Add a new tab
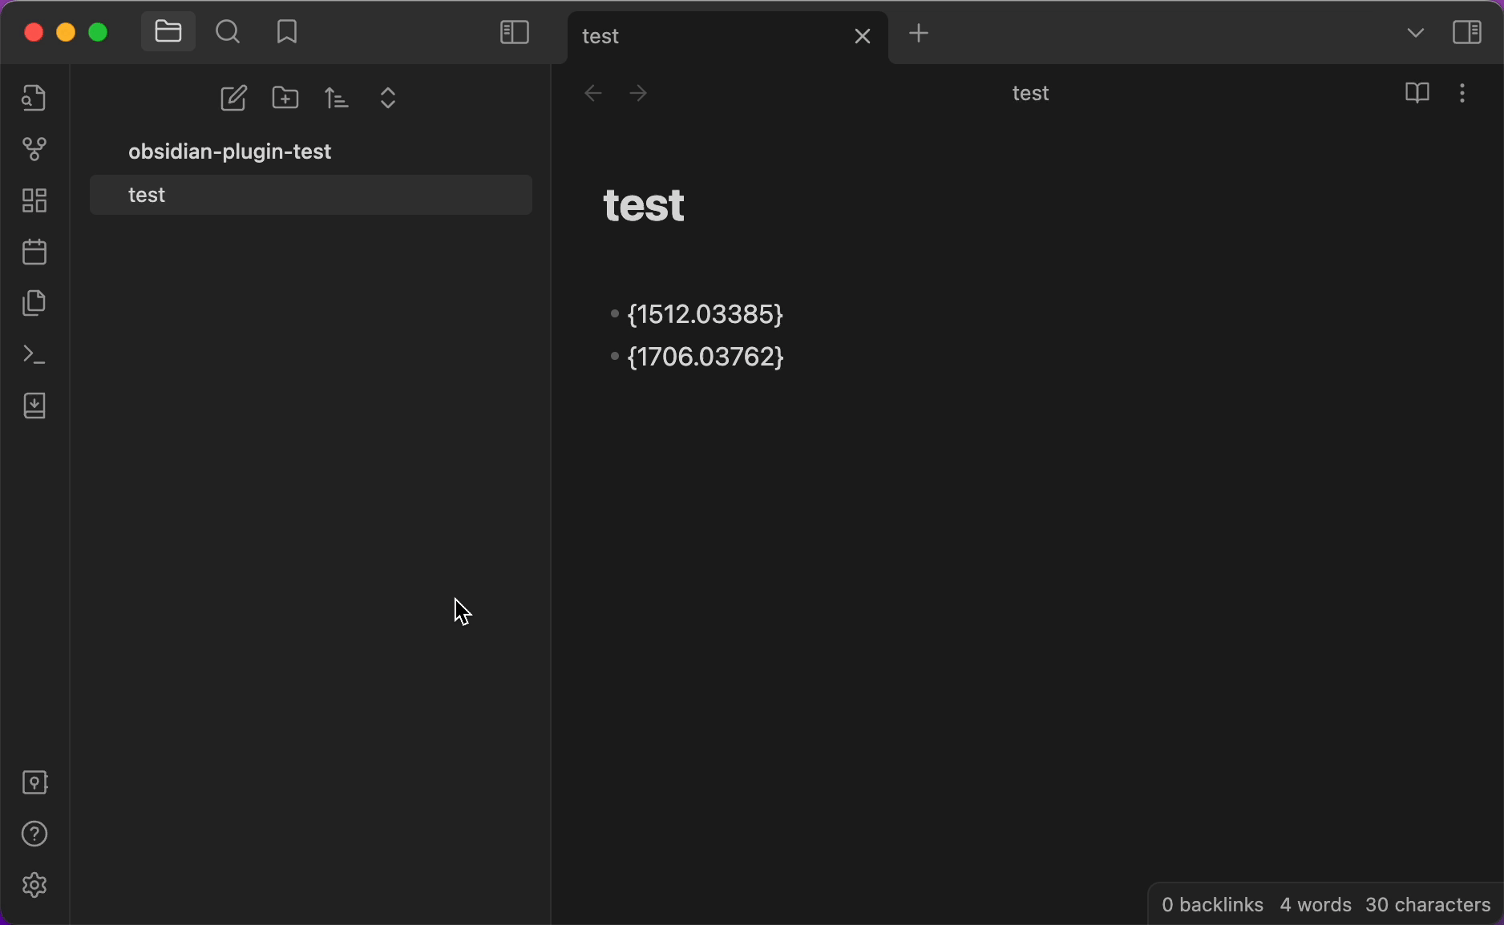 (920, 34)
